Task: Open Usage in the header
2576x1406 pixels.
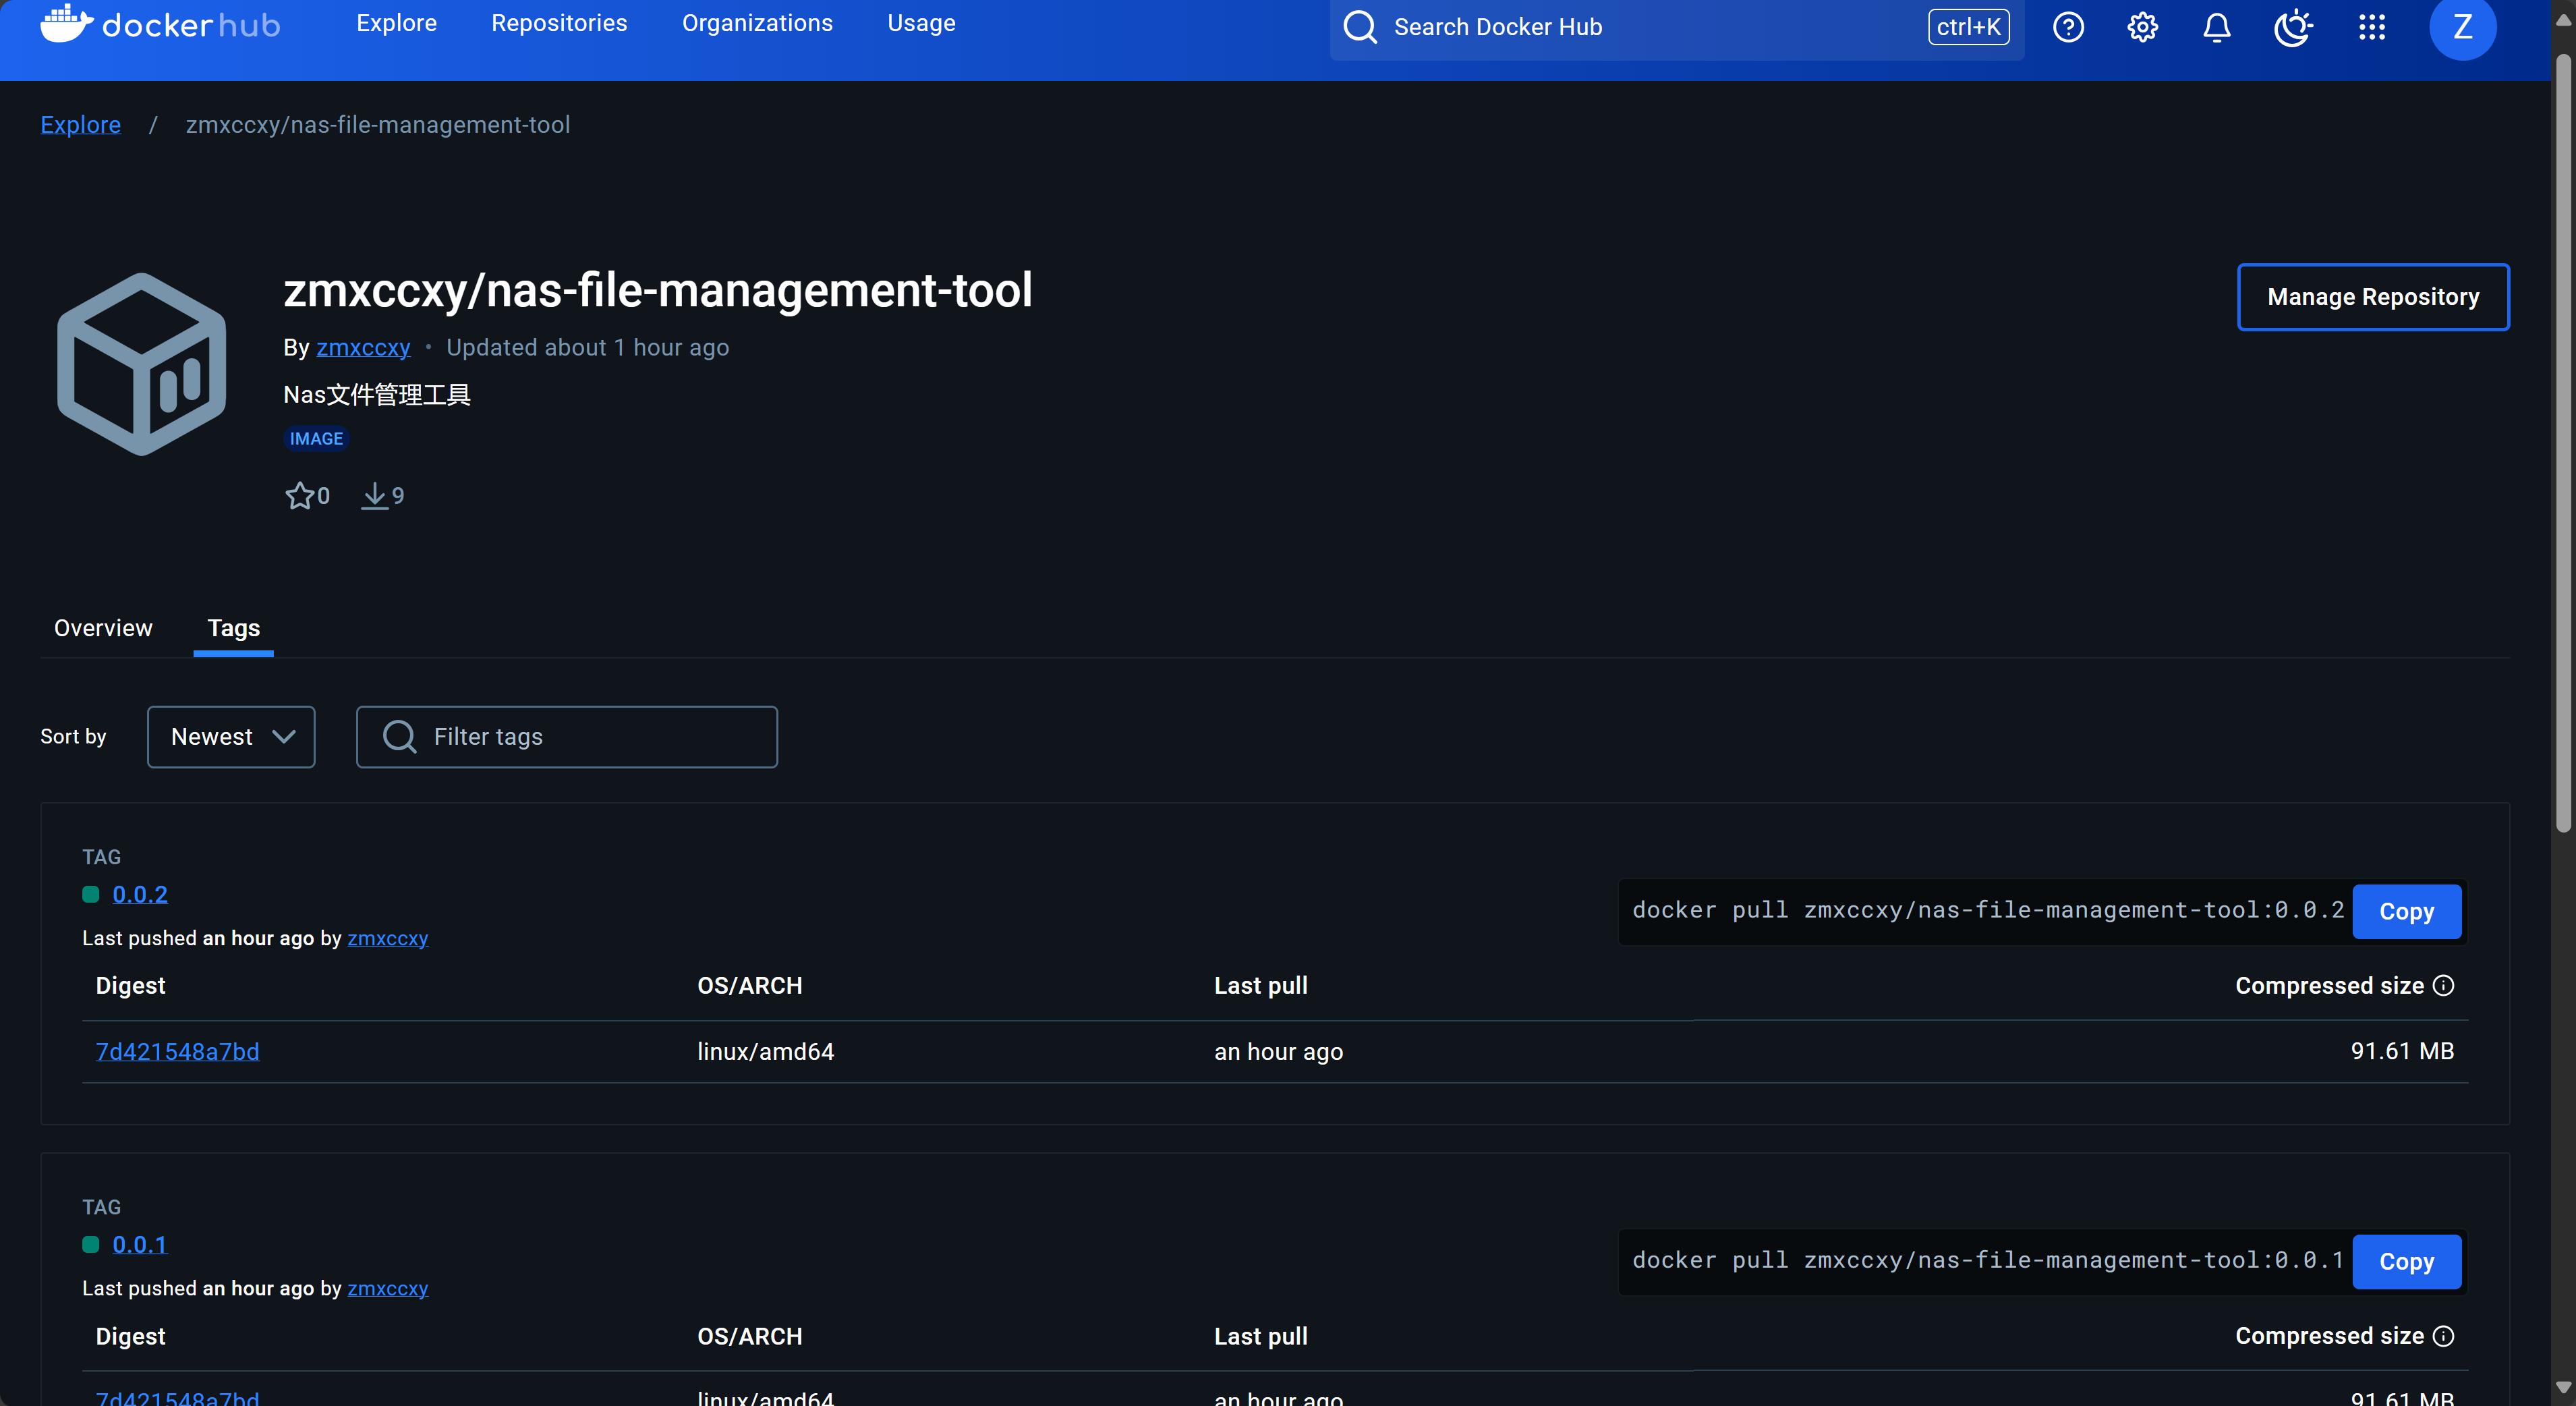Action: (x=921, y=23)
